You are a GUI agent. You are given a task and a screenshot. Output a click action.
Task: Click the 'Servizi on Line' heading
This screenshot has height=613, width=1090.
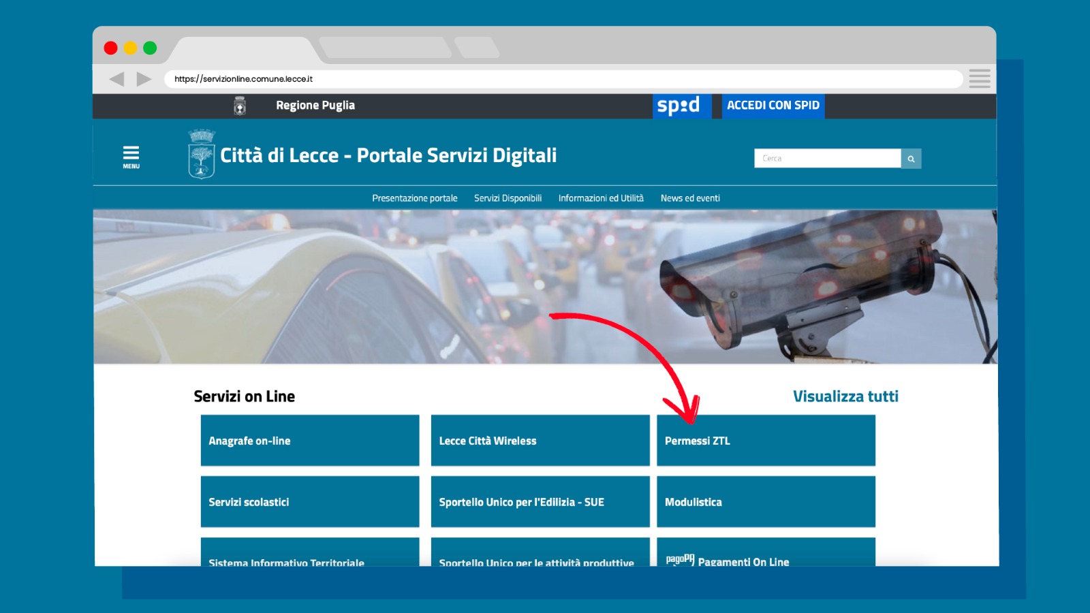(x=245, y=396)
